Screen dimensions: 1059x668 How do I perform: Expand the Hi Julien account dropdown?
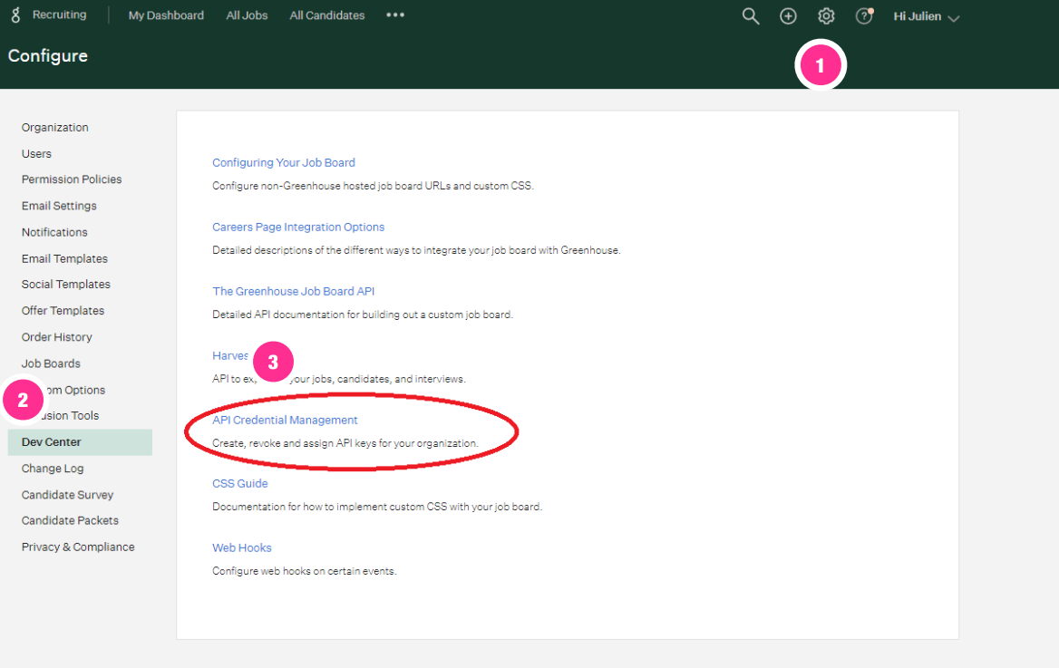pos(926,16)
